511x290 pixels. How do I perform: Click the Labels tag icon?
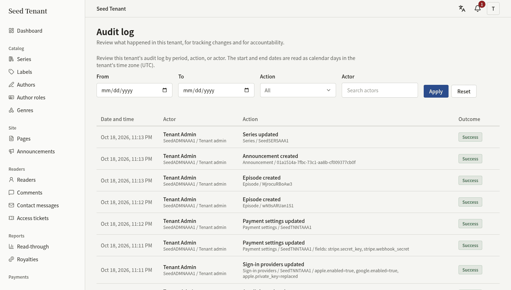[11, 72]
